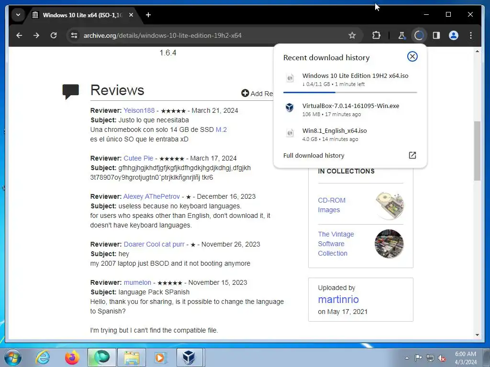Click the Reviews heading text

pos(117,90)
